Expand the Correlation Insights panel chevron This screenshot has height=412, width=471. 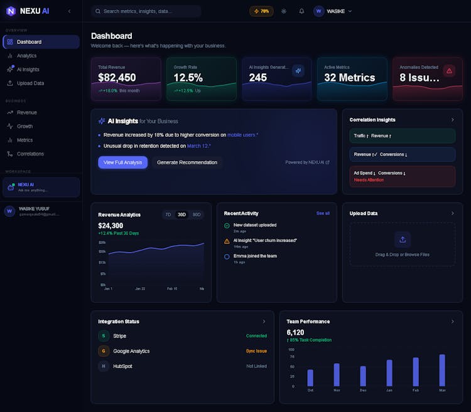coord(453,120)
